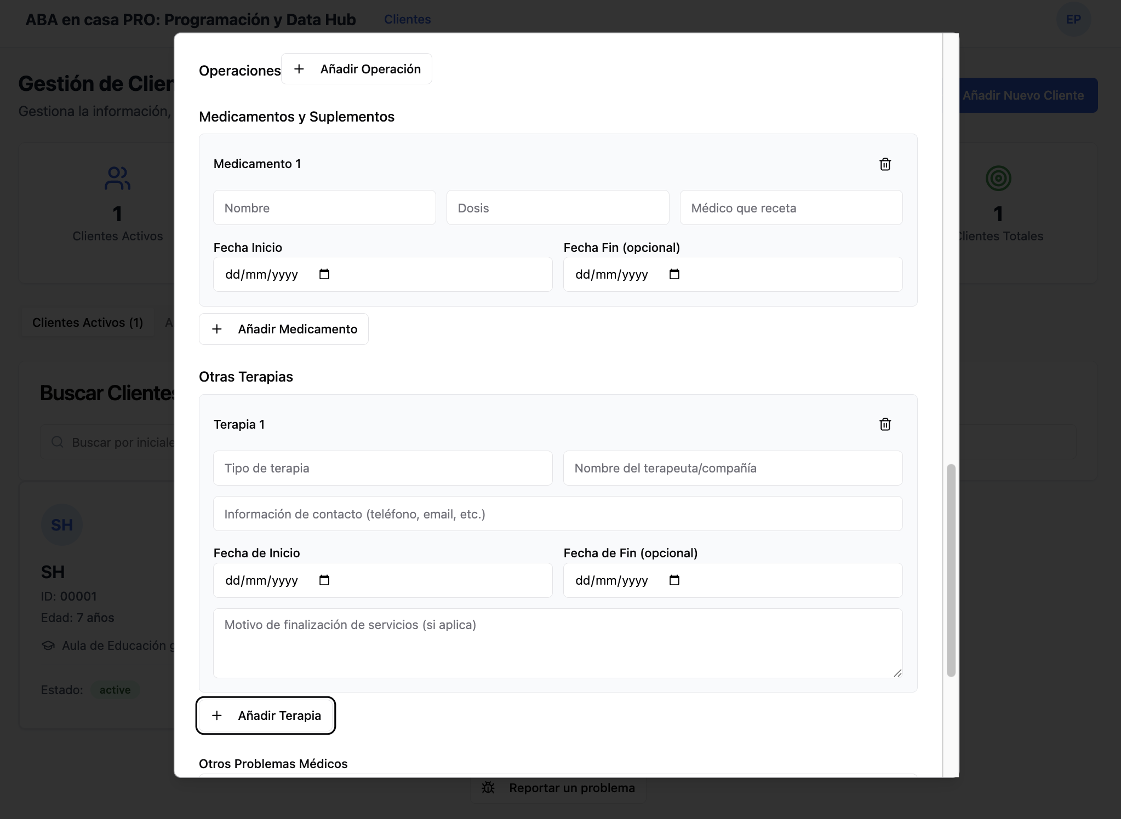
Task: Delete Terapia 1 with trash icon
Action: (x=885, y=424)
